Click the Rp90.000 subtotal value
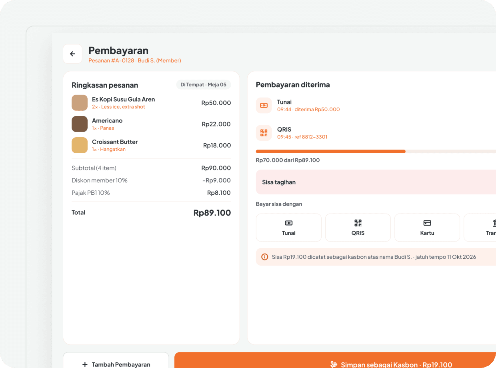Viewport: 496px width, 368px height. click(216, 168)
